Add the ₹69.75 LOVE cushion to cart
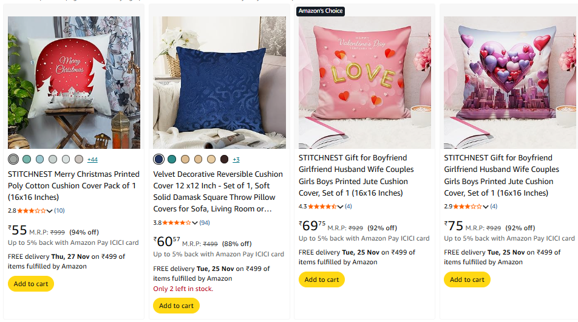The width and height of the screenshot is (578, 322). tap(322, 279)
